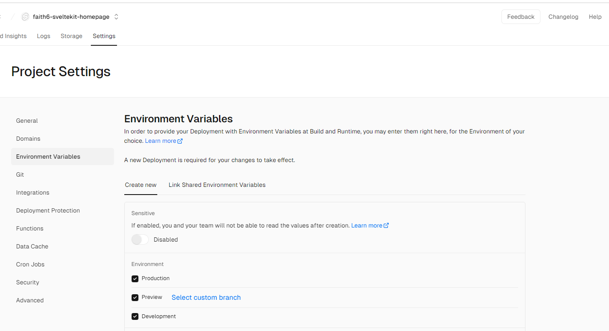Switch to Link Shared Environment Variables tab
The image size is (609, 331).
tap(217, 185)
